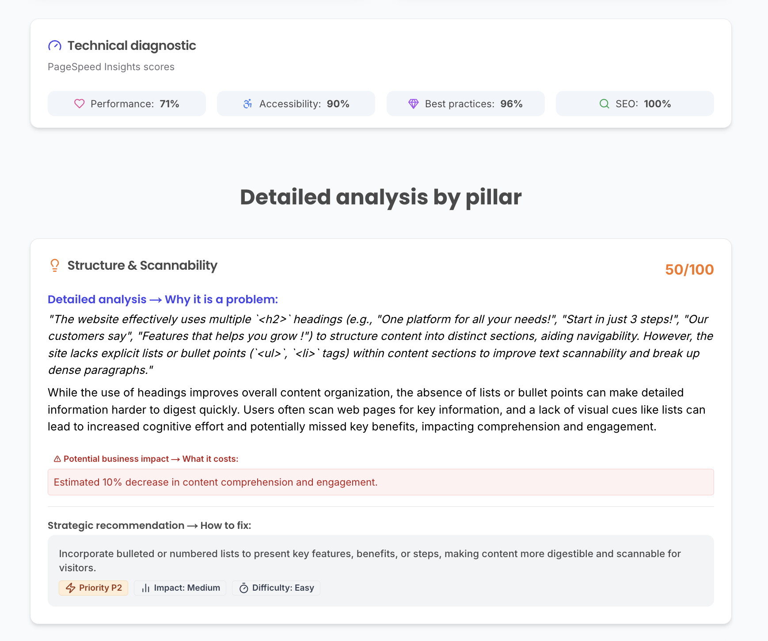The image size is (768, 641).
Task: Click the magnifier icon for SEO
Action: pos(604,104)
